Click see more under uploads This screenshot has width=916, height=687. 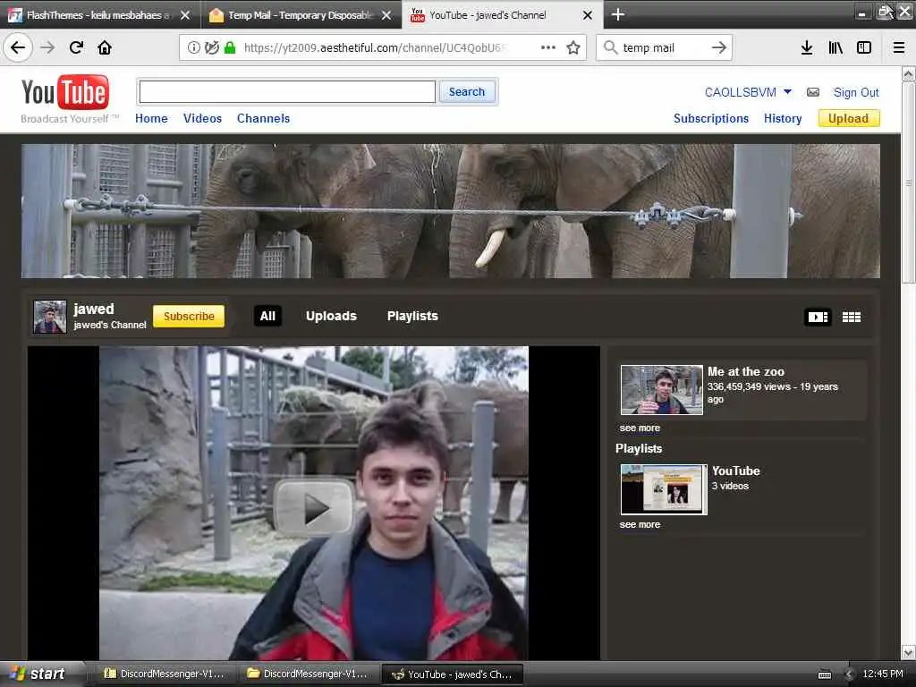640,428
